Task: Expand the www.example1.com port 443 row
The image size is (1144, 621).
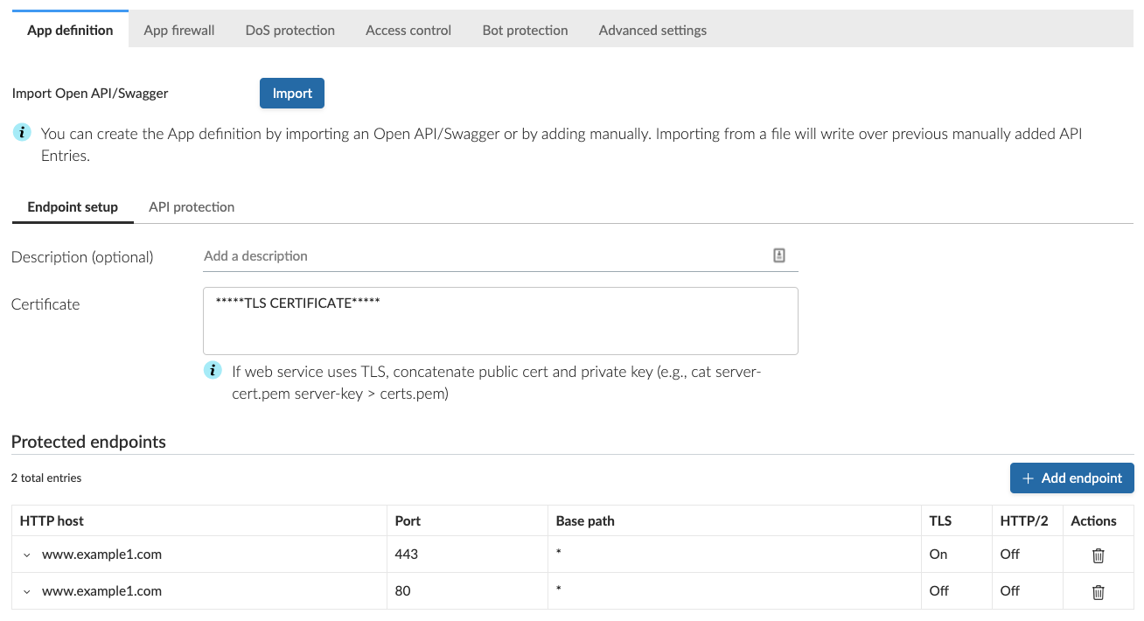Action: [x=26, y=555]
